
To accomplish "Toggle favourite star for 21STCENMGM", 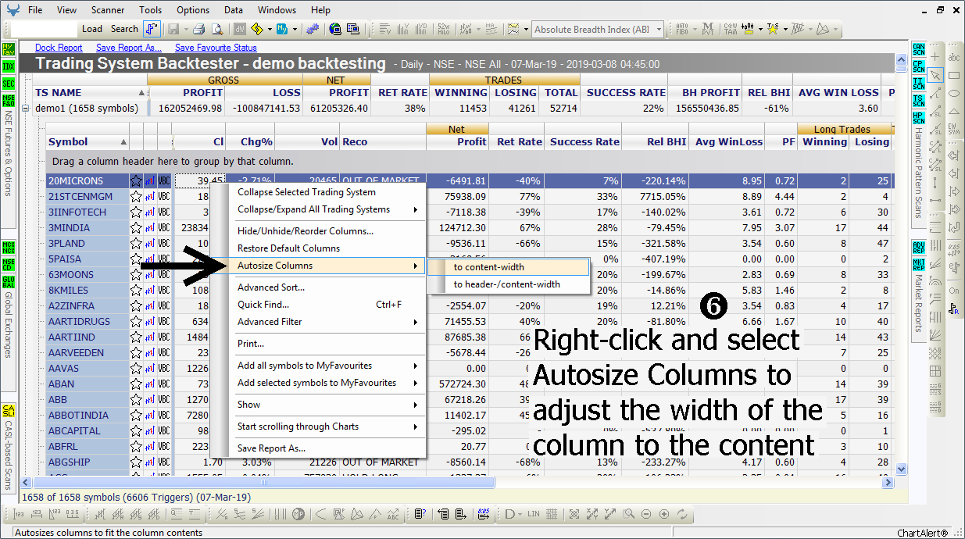I will [x=136, y=197].
